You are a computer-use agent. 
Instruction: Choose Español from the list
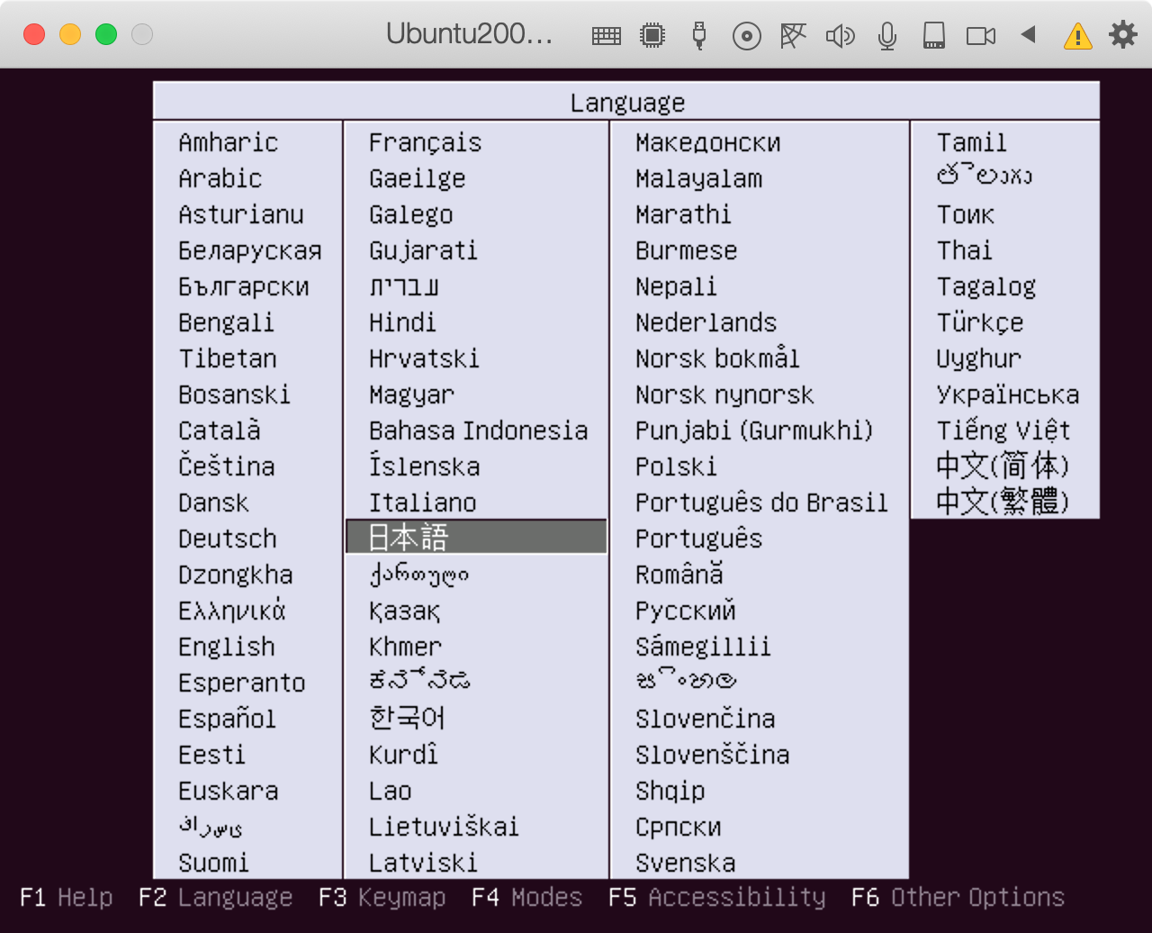pyautogui.click(x=228, y=719)
